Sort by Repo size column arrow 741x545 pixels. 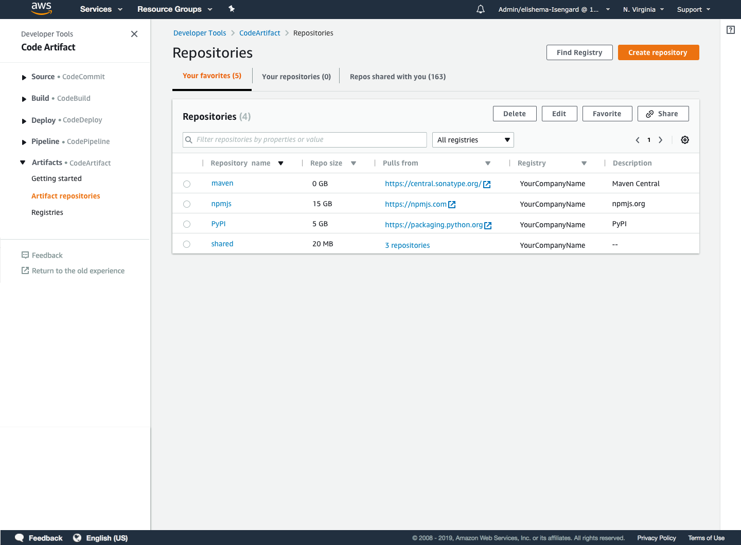point(354,164)
